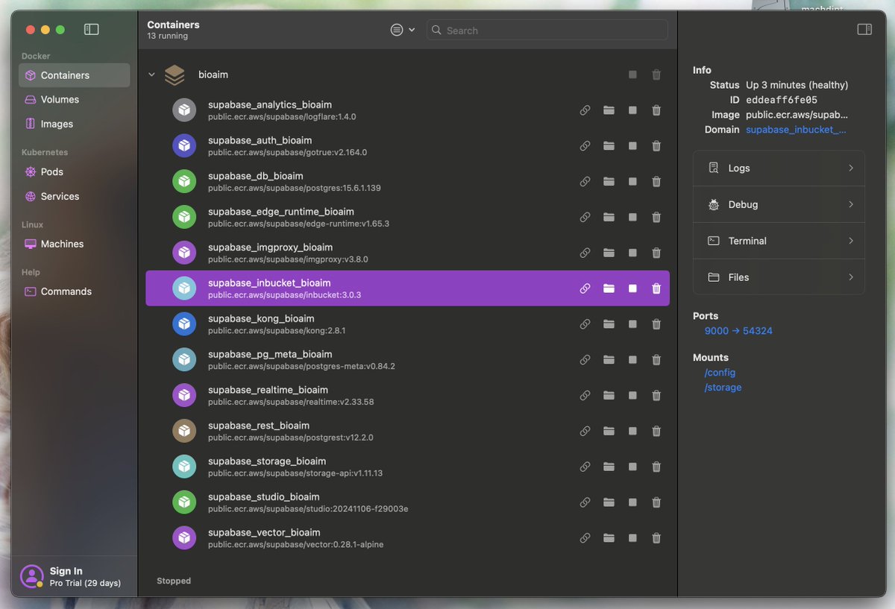Select supabase_studio_bioaim row
The image size is (895, 609).
[407, 502]
